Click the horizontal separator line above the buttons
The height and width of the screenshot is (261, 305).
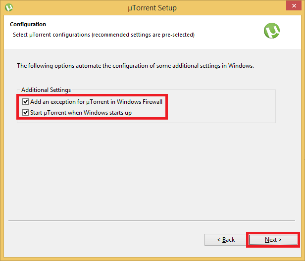pos(149,220)
